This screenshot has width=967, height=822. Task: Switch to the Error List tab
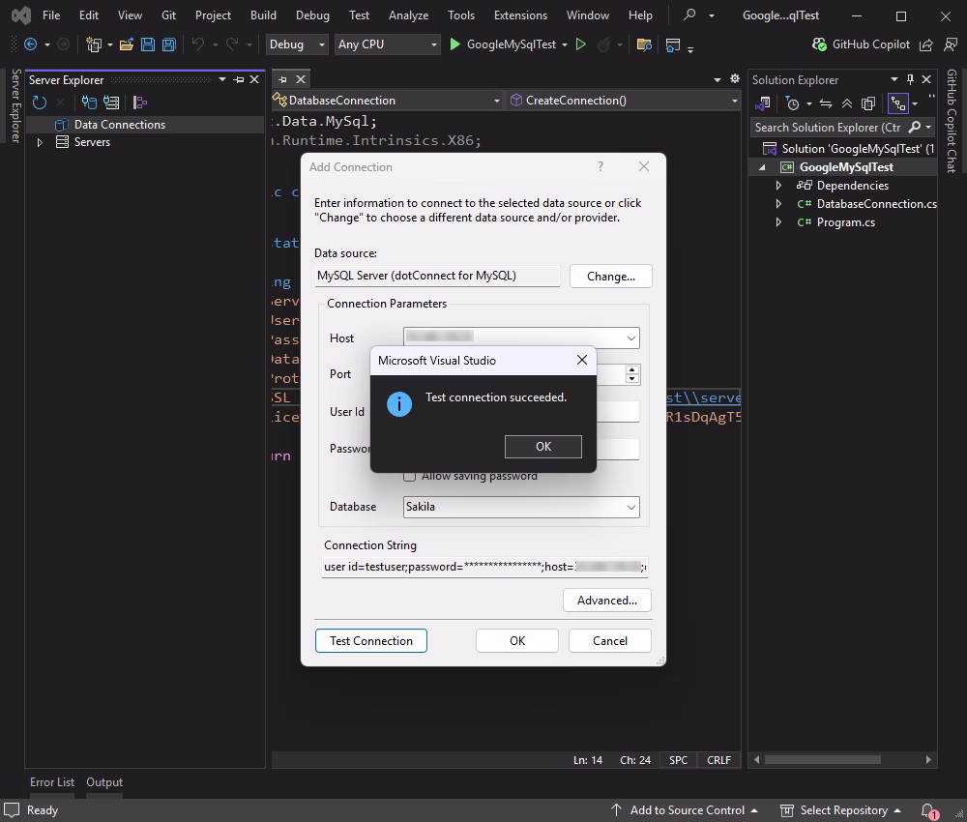(52, 782)
